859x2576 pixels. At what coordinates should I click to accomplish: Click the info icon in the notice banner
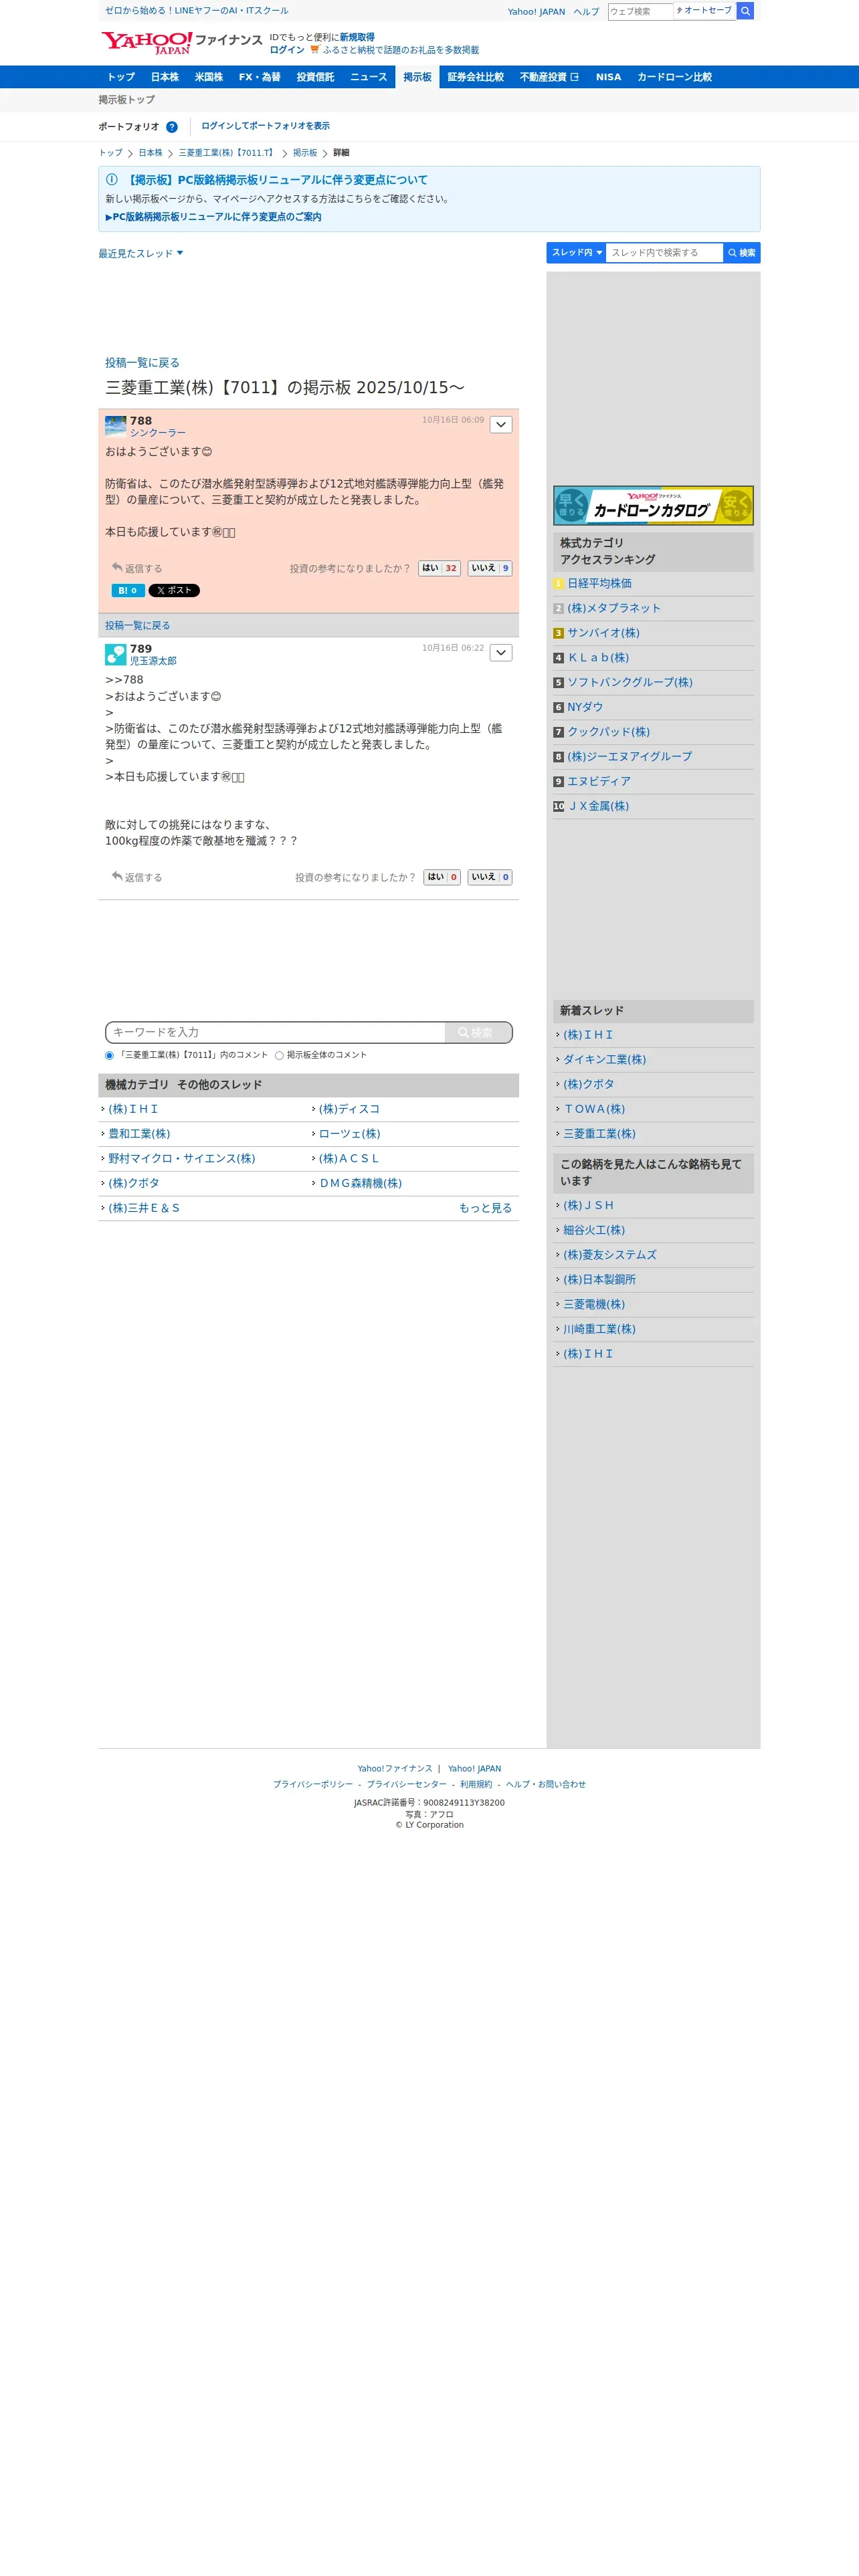click(x=112, y=180)
